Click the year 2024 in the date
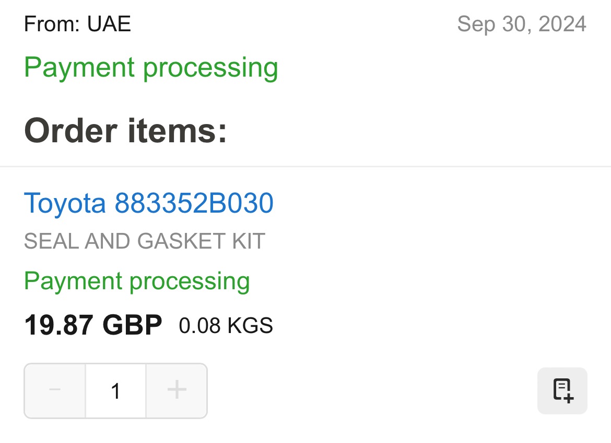Viewport: 611px width, 443px height. pyautogui.click(x=562, y=24)
